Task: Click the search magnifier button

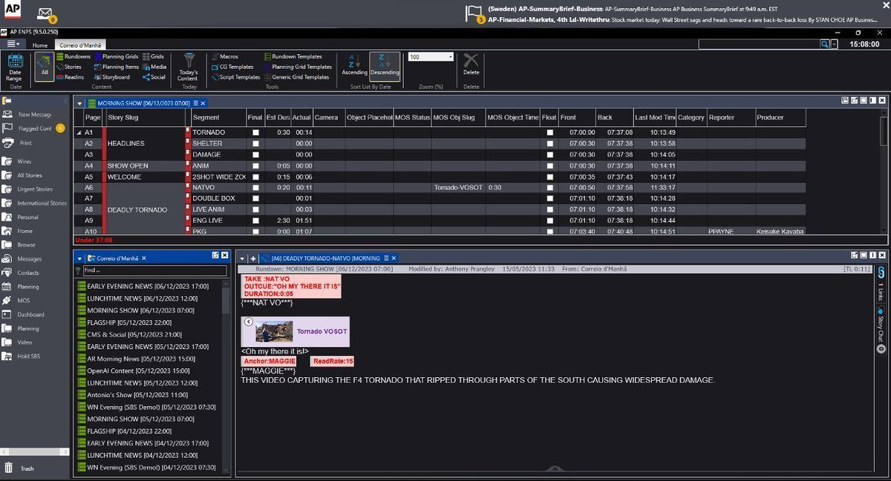Action: click(824, 45)
